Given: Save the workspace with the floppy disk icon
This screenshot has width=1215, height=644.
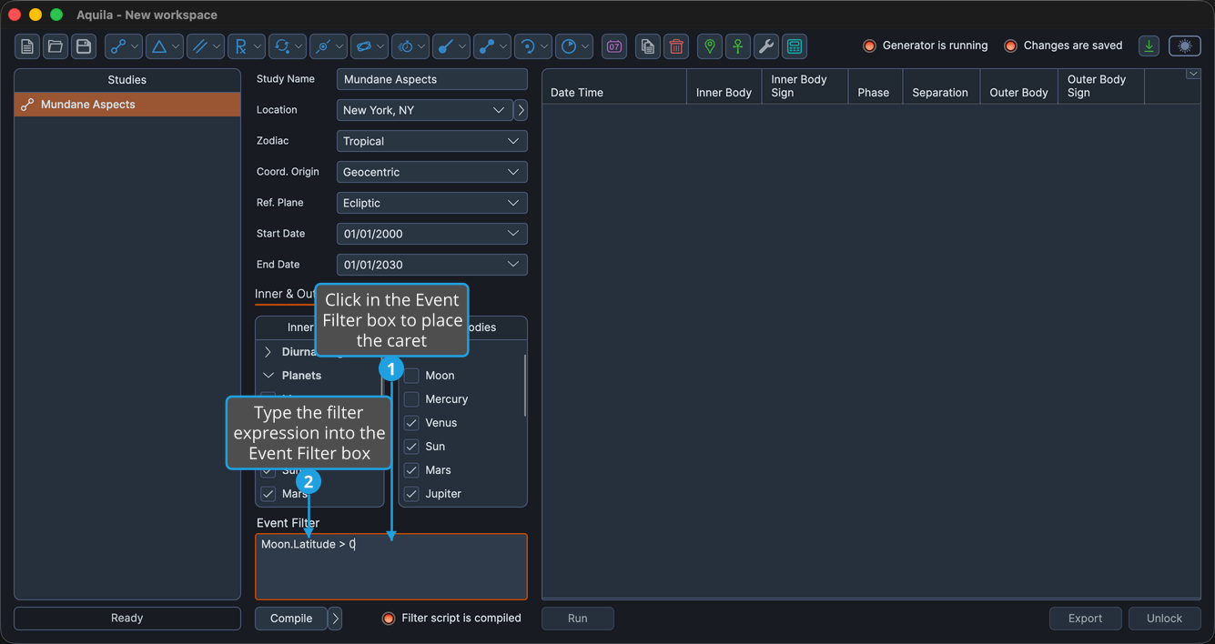Looking at the screenshot, I should coord(84,46).
